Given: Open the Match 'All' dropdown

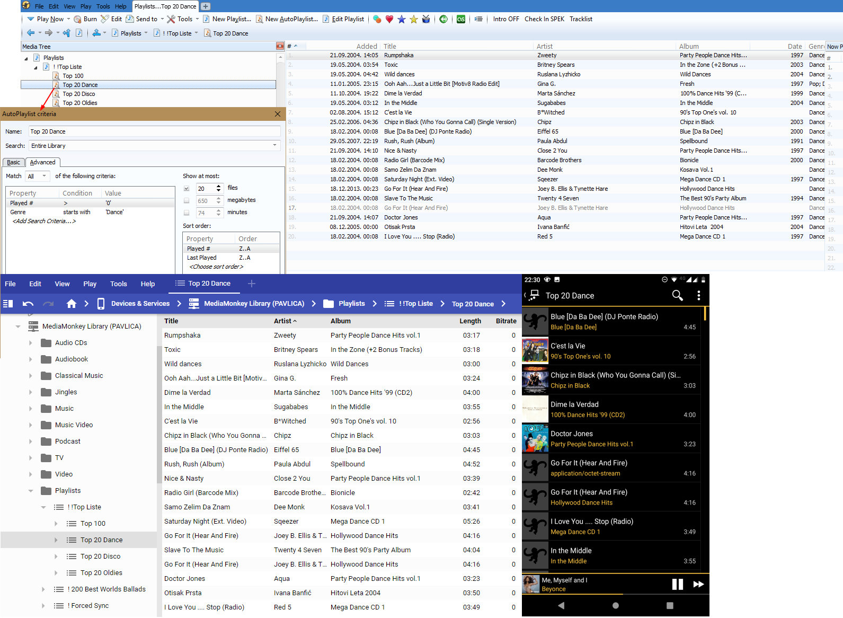Looking at the screenshot, I should coord(43,176).
